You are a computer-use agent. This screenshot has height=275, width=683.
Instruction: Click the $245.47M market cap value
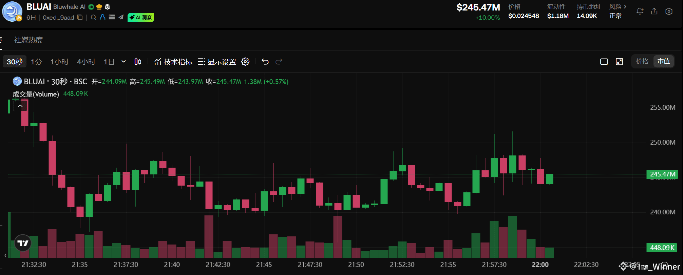click(478, 7)
